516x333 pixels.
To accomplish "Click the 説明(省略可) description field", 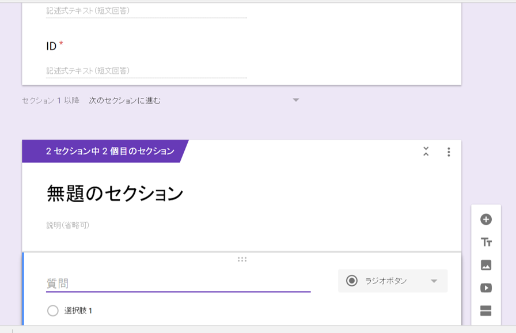I will [68, 225].
